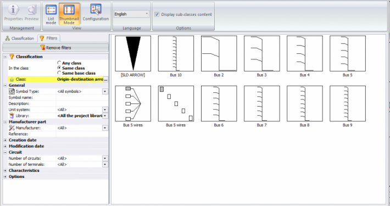The image size is (390, 206).
Task: Select the SLD ARROW symbol thumbnail
Action: click(133, 53)
